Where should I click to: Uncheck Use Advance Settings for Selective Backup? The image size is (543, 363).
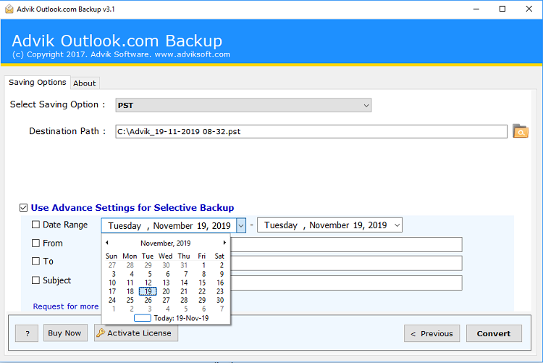(x=24, y=208)
